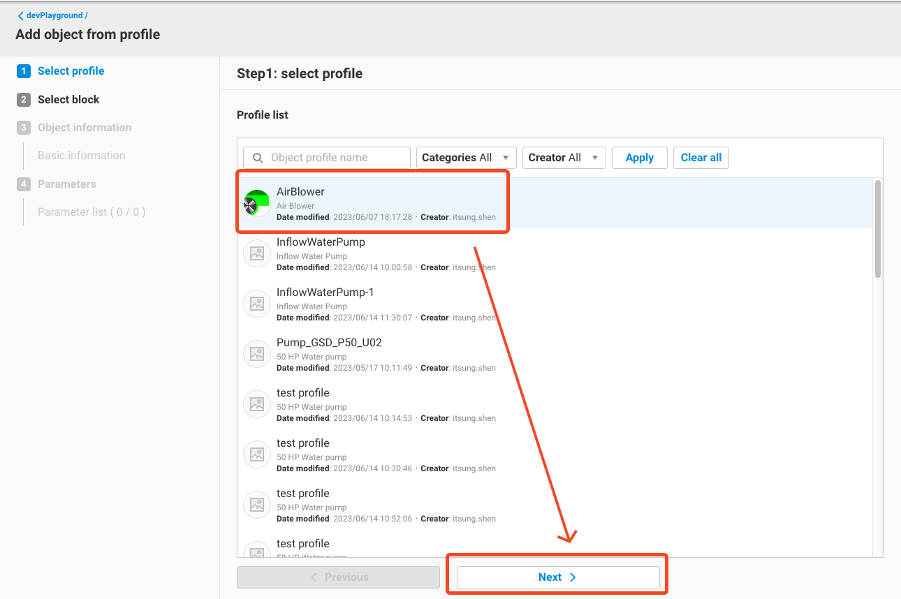Click the Pump_GSD_P50_U02 placeholder image icon
This screenshot has width=901, height=599.
tap(256, 354)
